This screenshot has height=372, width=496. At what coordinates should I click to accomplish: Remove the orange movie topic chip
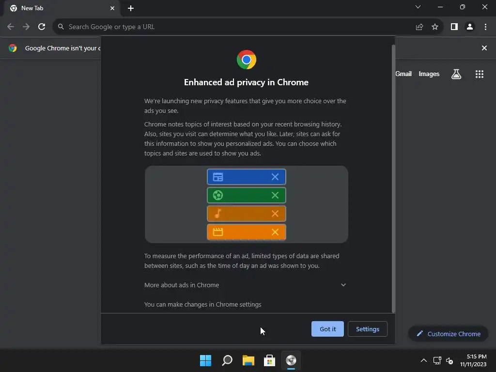pos(275,232)
